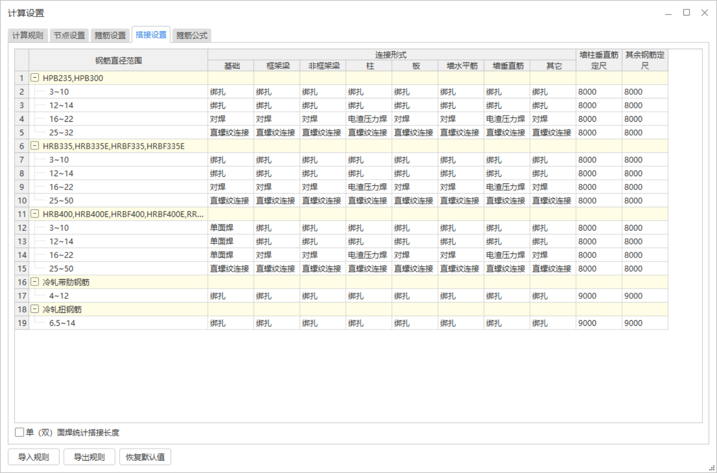717x473 pixels.
Task: Enable 单(双)面焊统计搭接长度 checkbox
Action: point(19,432)
